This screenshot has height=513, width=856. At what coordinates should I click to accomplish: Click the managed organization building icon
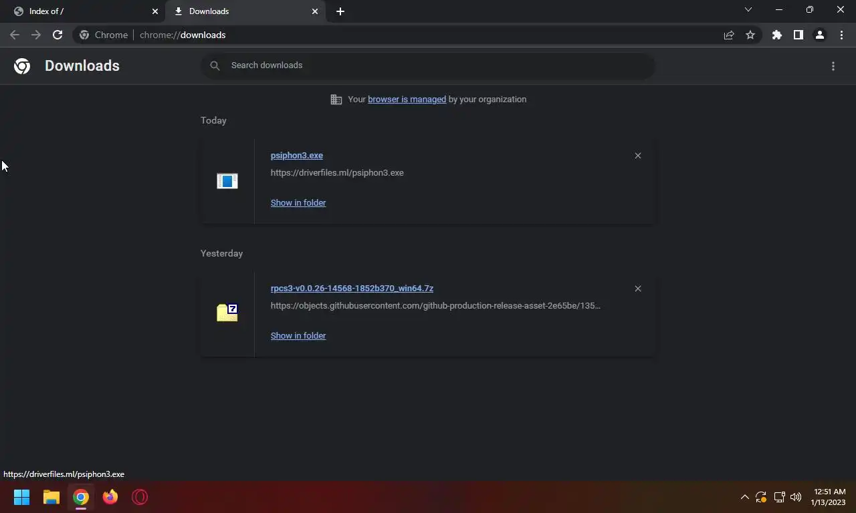[x=336, y=100]
